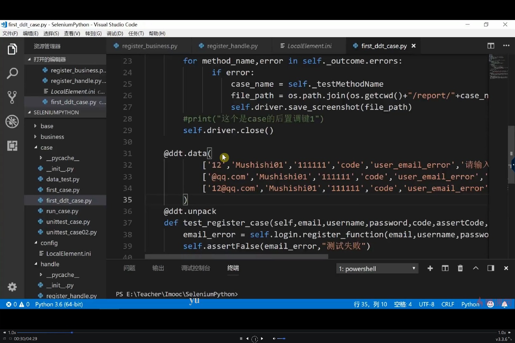
Task: Switch to the 调试控制台 panel tab
Action: coord(196,268)
